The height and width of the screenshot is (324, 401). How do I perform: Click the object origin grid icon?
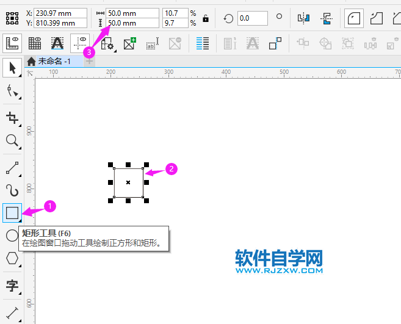coord(12,18)
